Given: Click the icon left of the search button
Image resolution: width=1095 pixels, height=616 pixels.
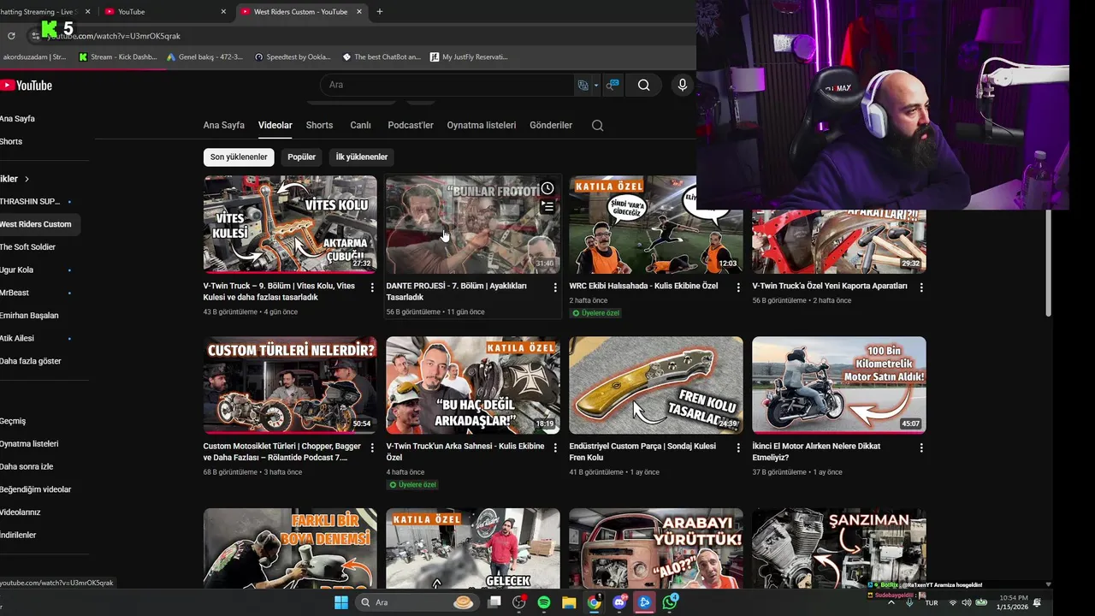Looking at the screenshot, I should tap(613, 85).
